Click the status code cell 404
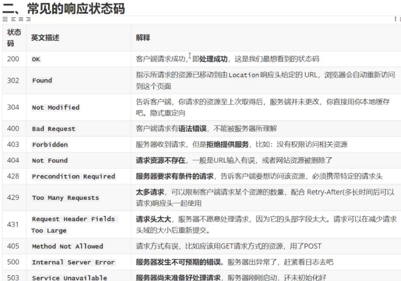401x281 pixels. (13, 160)
